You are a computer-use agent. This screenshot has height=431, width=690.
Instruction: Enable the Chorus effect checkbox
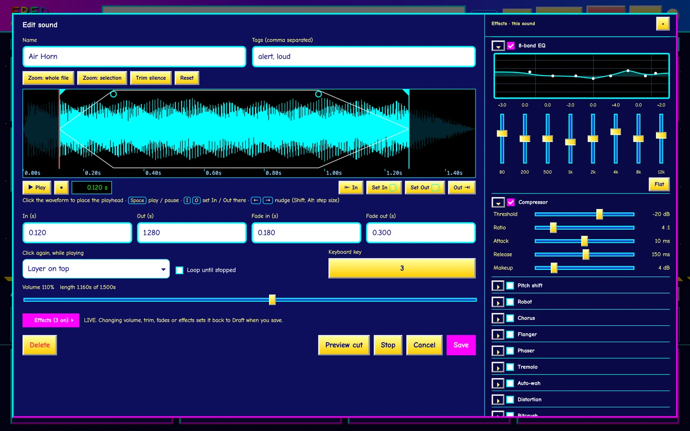tap(510, 318)
